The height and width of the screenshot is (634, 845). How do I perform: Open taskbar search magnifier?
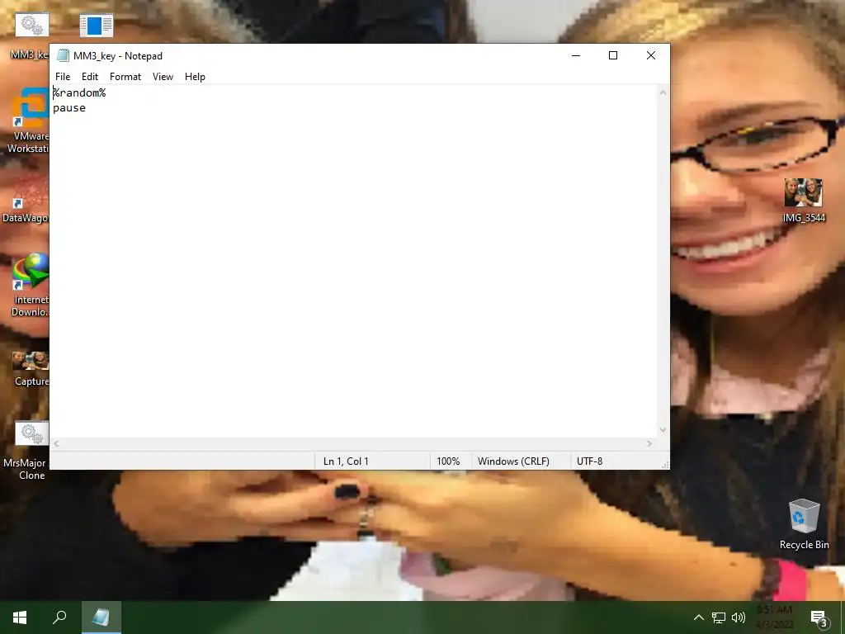point(59,617)
